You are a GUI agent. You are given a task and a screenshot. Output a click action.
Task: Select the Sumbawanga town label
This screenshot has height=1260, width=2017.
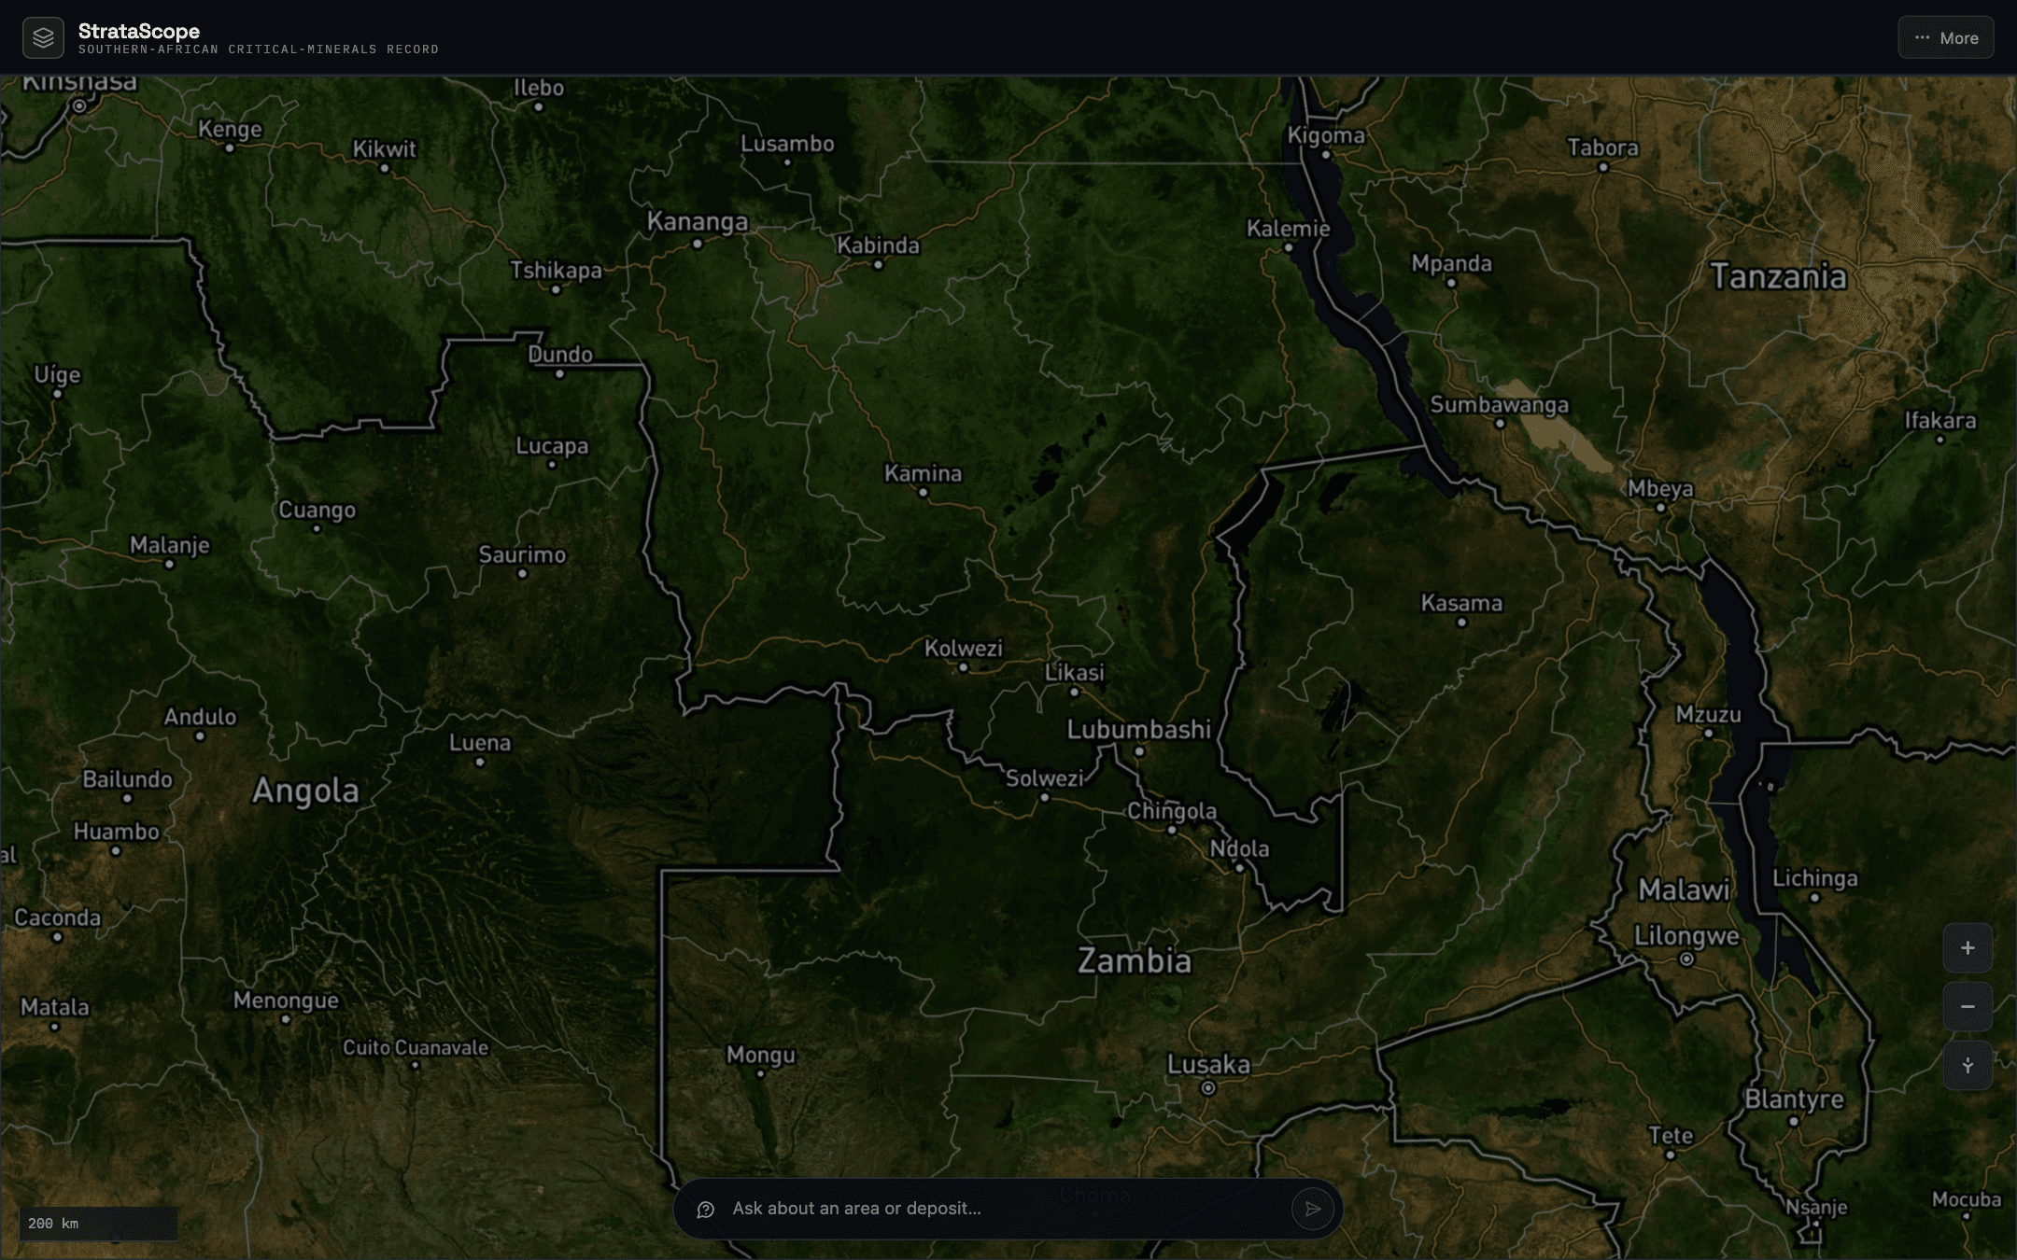tap(1499, 405)
